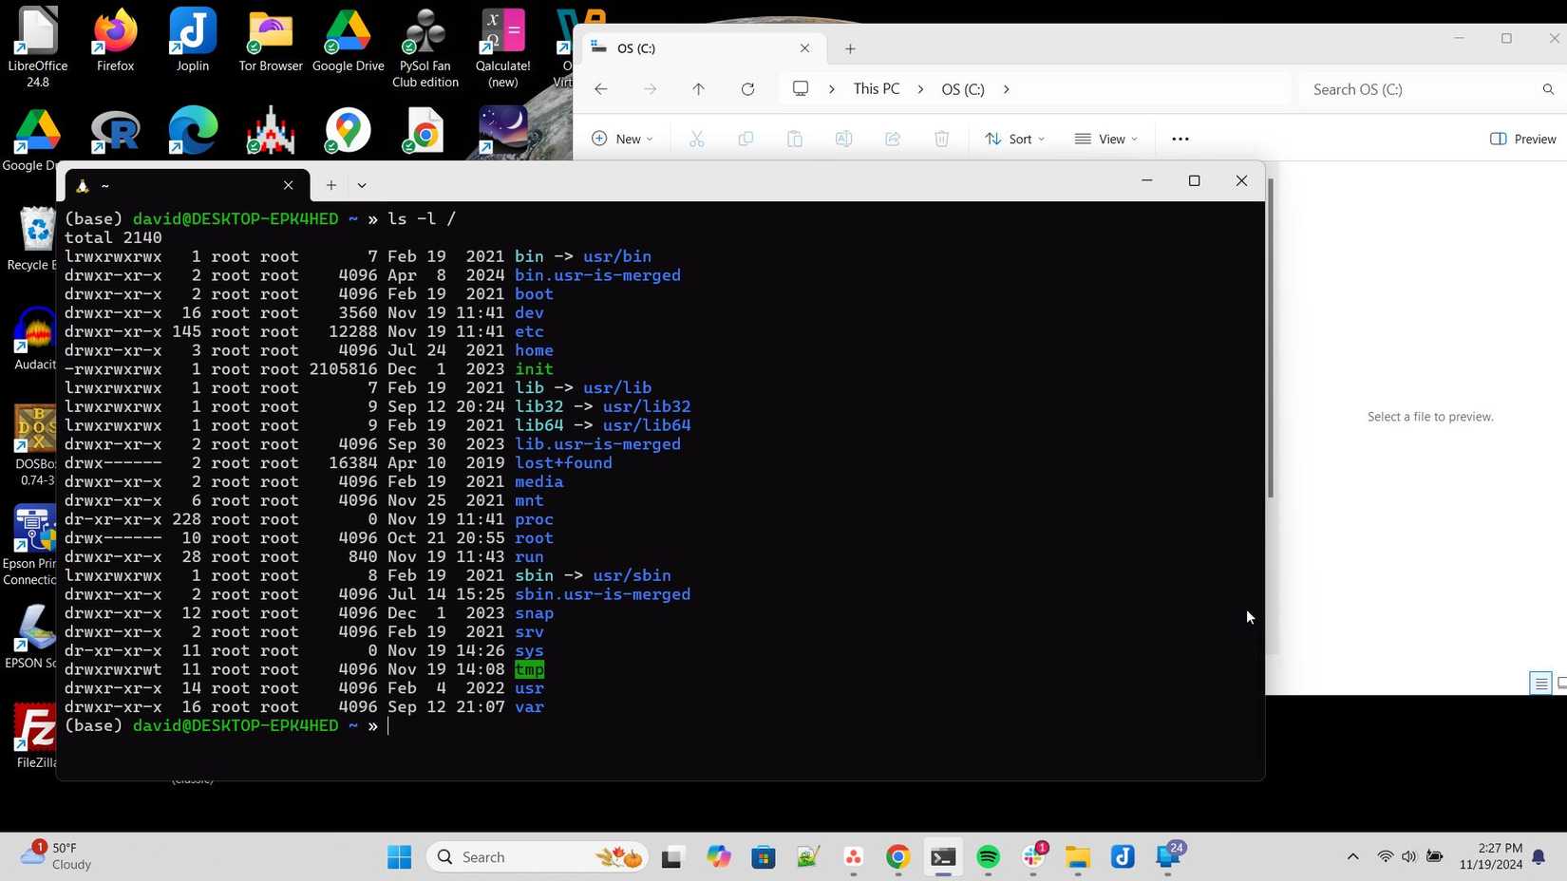Click the See more ellipsis in the toolbar
1567x881 pixels.
[x=1180, y=139]
